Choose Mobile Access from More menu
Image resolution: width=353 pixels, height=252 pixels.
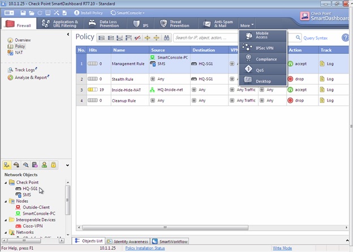point(263,36)
